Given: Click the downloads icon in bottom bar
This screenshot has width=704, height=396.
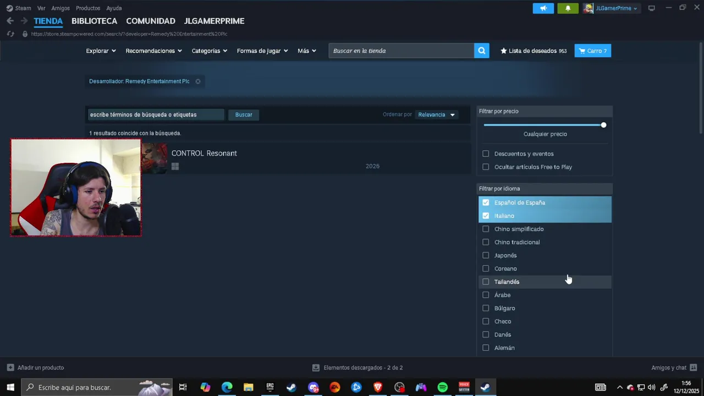Looking at the screenshot, I should [x=316, y=367].
